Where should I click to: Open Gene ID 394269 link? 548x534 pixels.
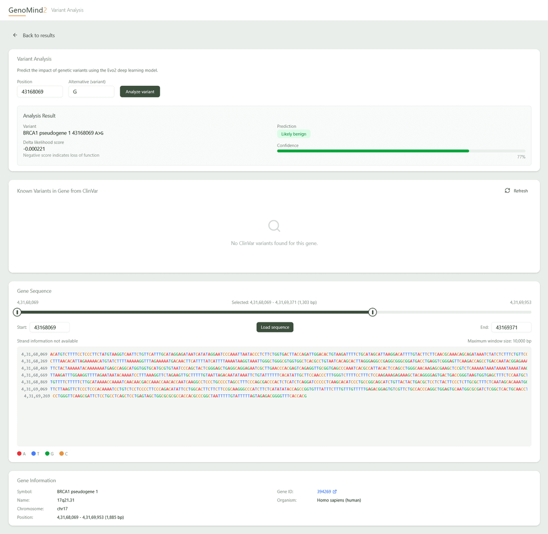point(324,492)
